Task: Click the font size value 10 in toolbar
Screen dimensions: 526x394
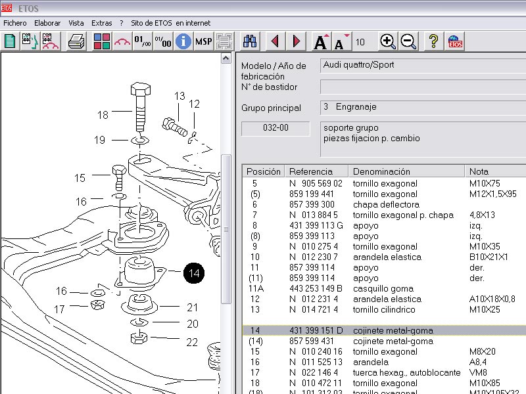Action: 360,42
